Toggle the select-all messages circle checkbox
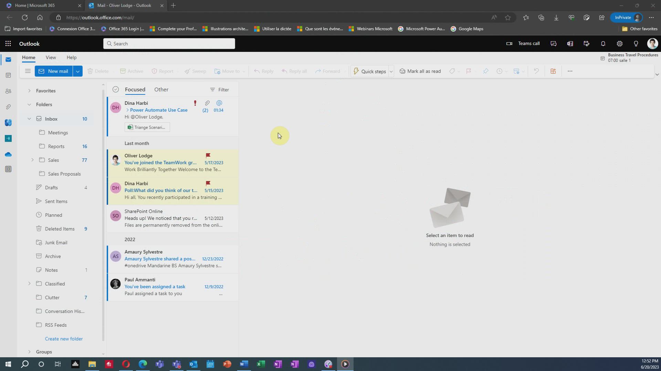661x371 pixels. (116, 89)
